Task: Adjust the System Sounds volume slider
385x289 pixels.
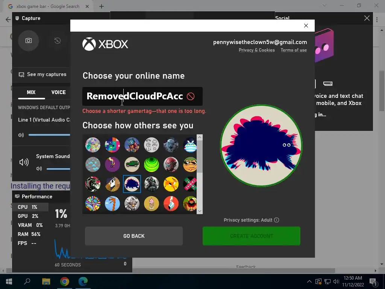Action: click(58, 169)
